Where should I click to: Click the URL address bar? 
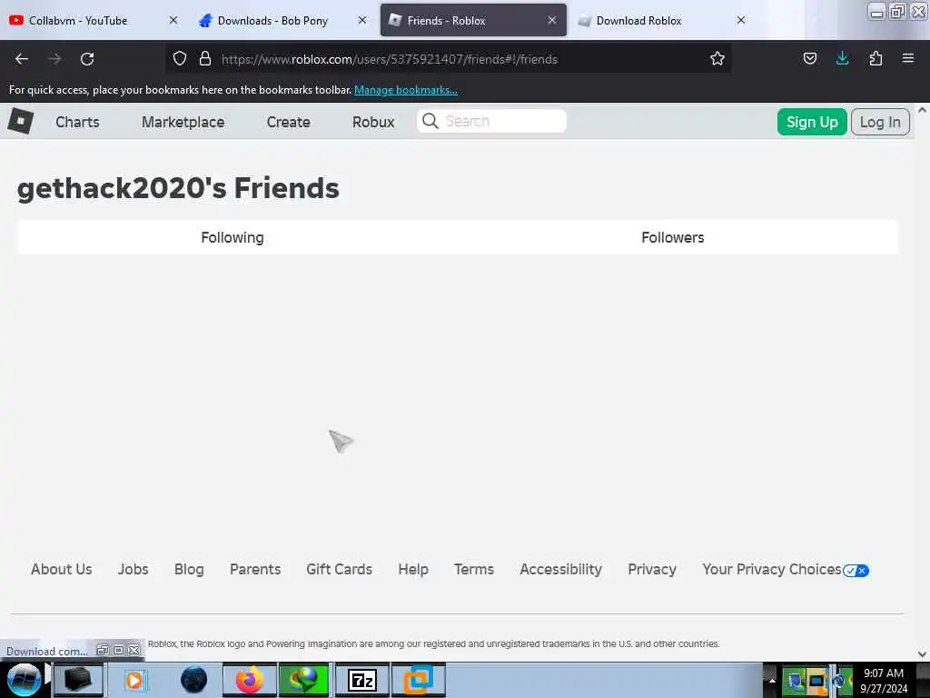click(449, 59)
